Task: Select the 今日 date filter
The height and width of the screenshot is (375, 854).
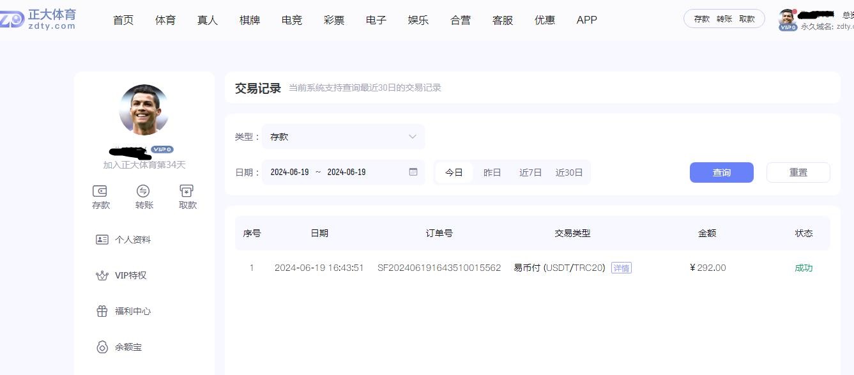Action: 453,172
